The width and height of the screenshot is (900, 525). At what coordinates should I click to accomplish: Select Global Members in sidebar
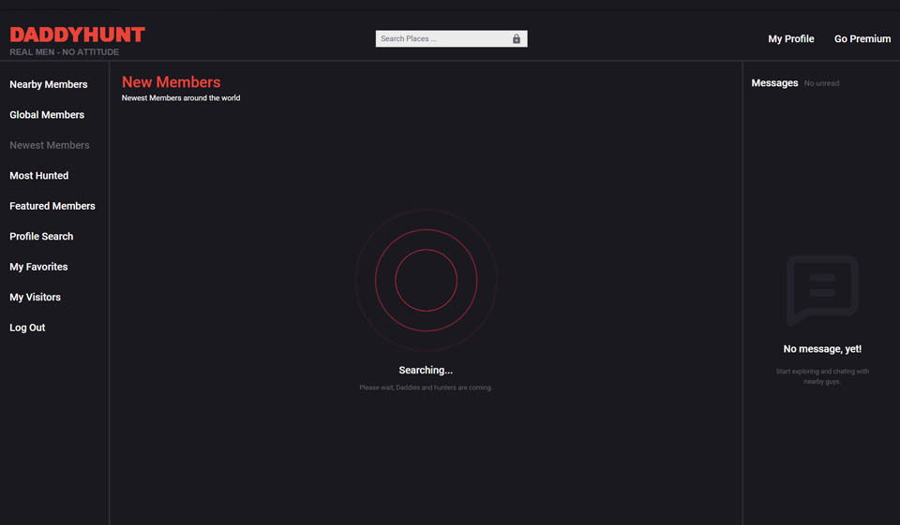click(47, 115)
